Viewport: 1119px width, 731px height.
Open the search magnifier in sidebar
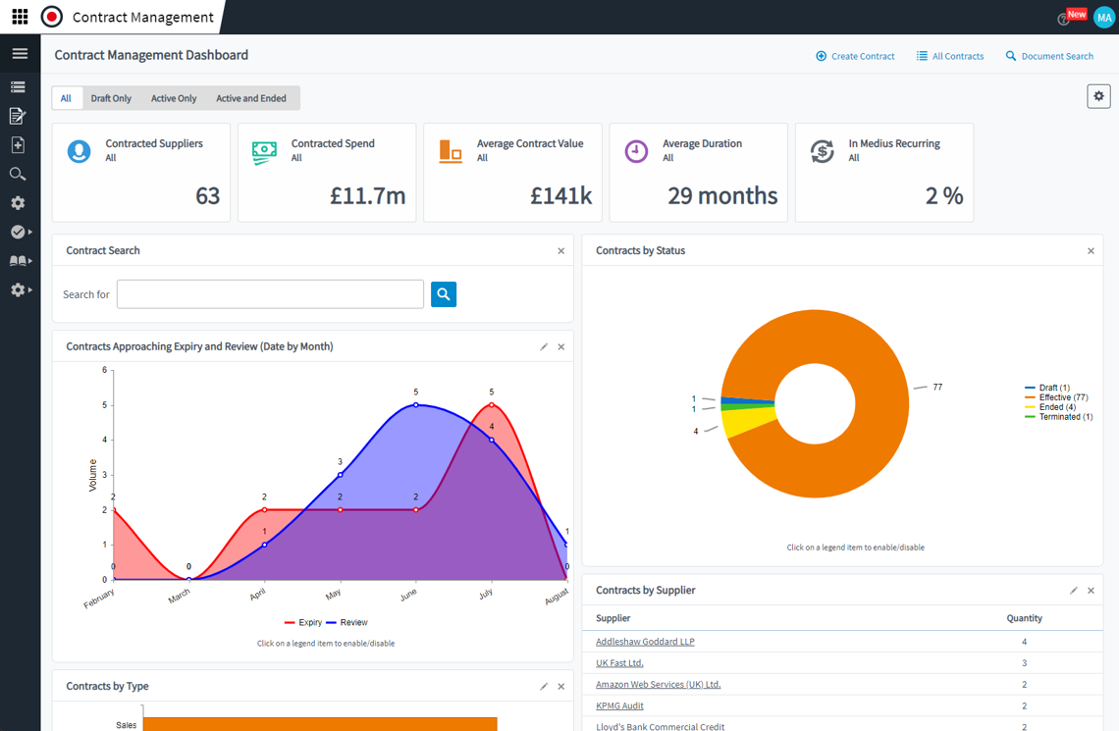pos(18,175)
